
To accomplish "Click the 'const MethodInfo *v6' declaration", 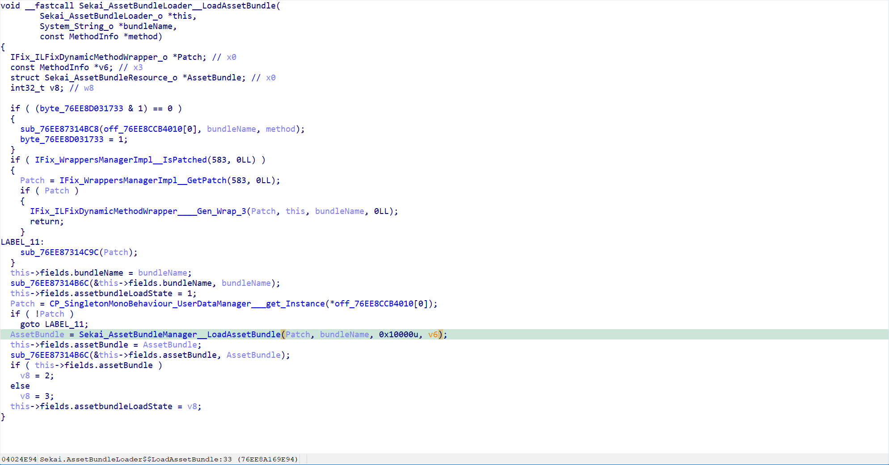I will 62,67.
